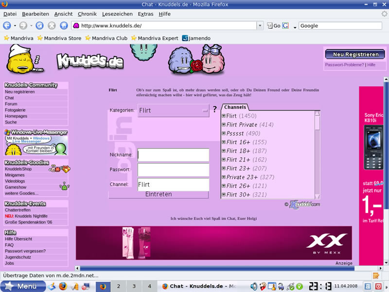Expand the Private 23+ channel node
The image size is (389, 292).
click(224, 178)
